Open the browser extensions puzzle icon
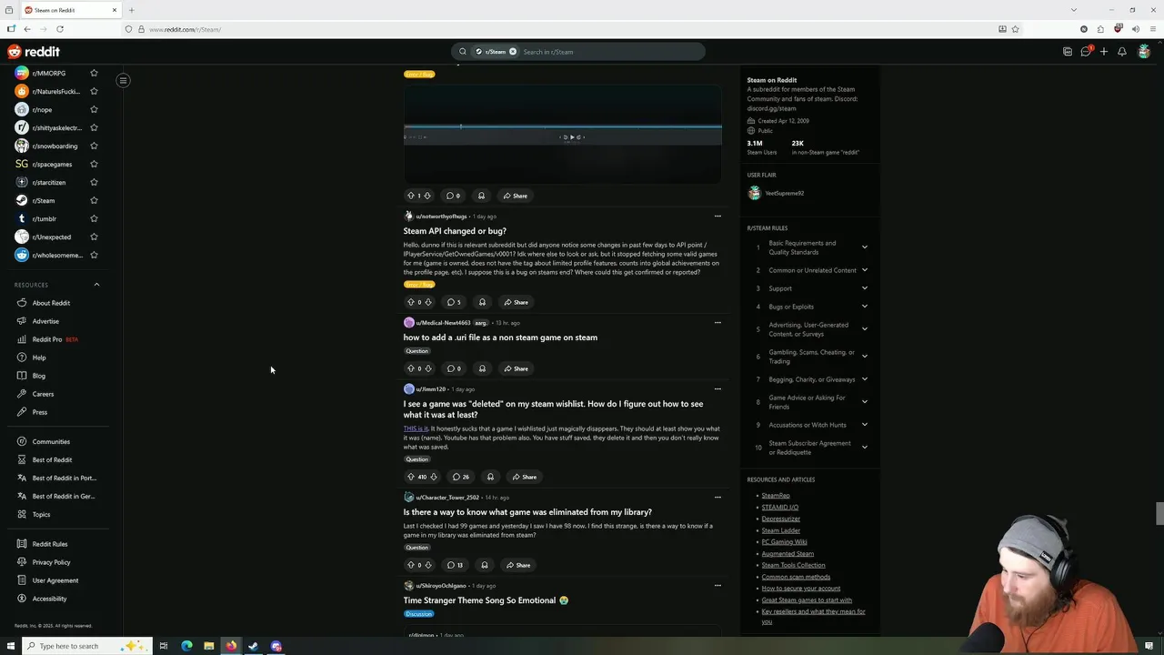The width and height of the screenshot is (1164, 655). coord(1100,29)
